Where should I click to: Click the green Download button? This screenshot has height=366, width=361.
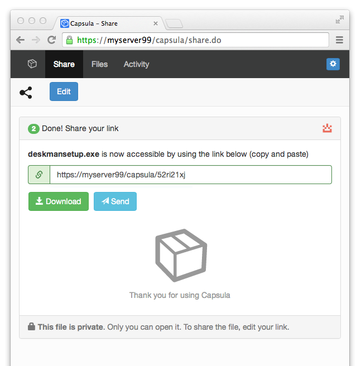tap(59, 201)
